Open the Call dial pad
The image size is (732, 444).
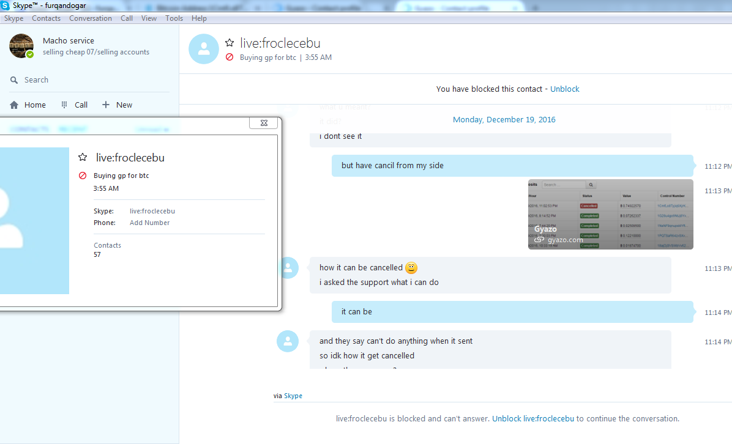point(74,105)
